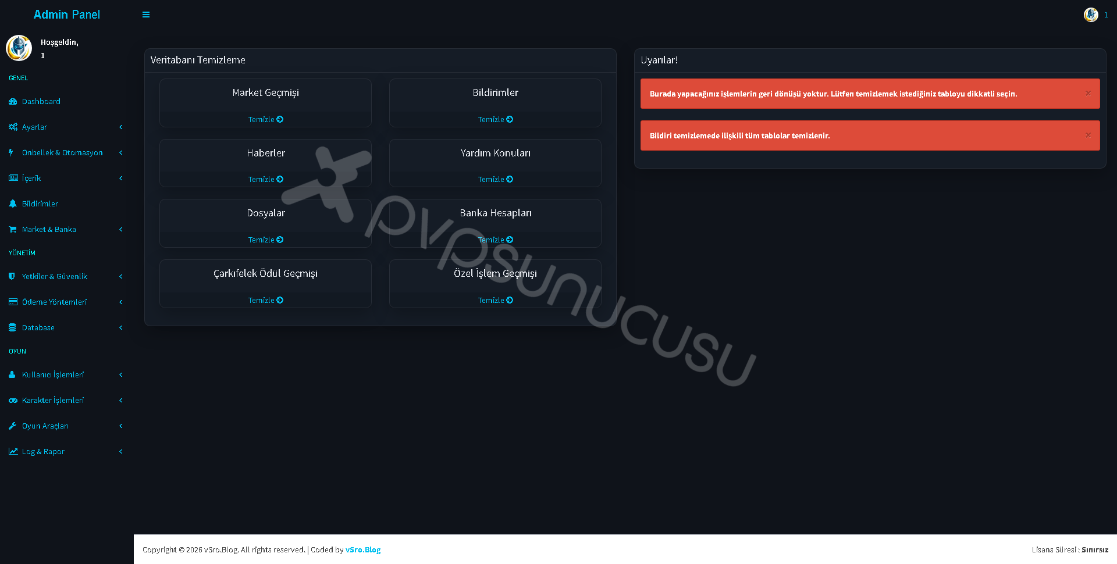Screen dimensions: 1117x564
Task: Expand the Önbellek & Otomasyon chevron
Action: pyautogui.click(x=121, y=153)
